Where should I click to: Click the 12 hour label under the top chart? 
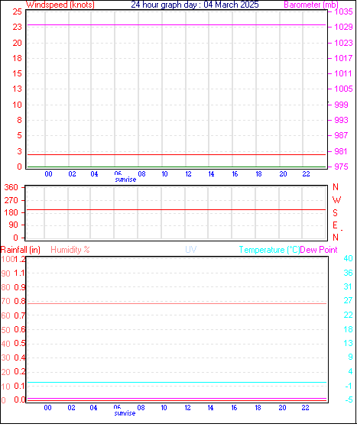pyautogui.click(x=188, y=174)
